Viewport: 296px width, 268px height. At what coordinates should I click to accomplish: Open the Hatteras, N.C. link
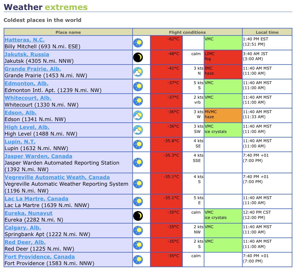[24, 40]
